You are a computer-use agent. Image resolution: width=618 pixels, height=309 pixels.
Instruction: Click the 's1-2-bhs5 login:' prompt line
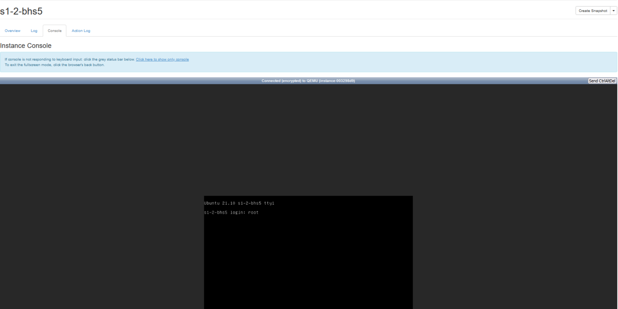coord(225,213)
